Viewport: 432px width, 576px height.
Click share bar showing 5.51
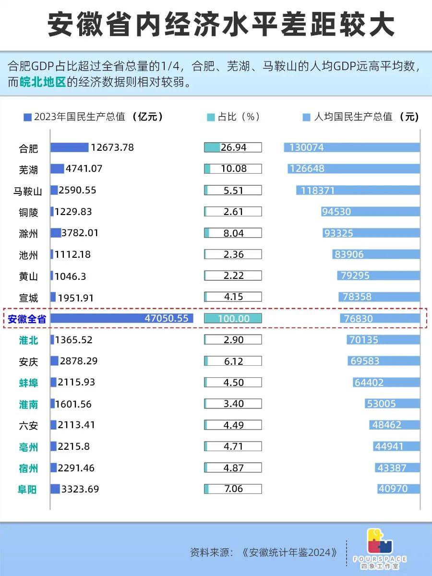tap(233, 190)
